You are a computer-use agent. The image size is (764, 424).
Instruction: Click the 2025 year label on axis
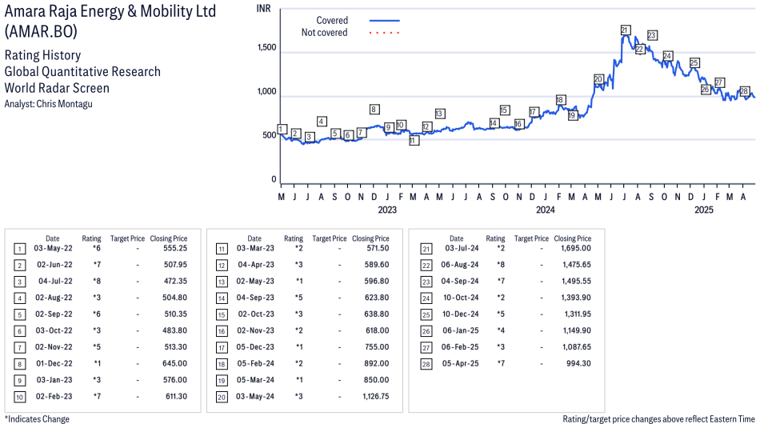pos(703,210)
